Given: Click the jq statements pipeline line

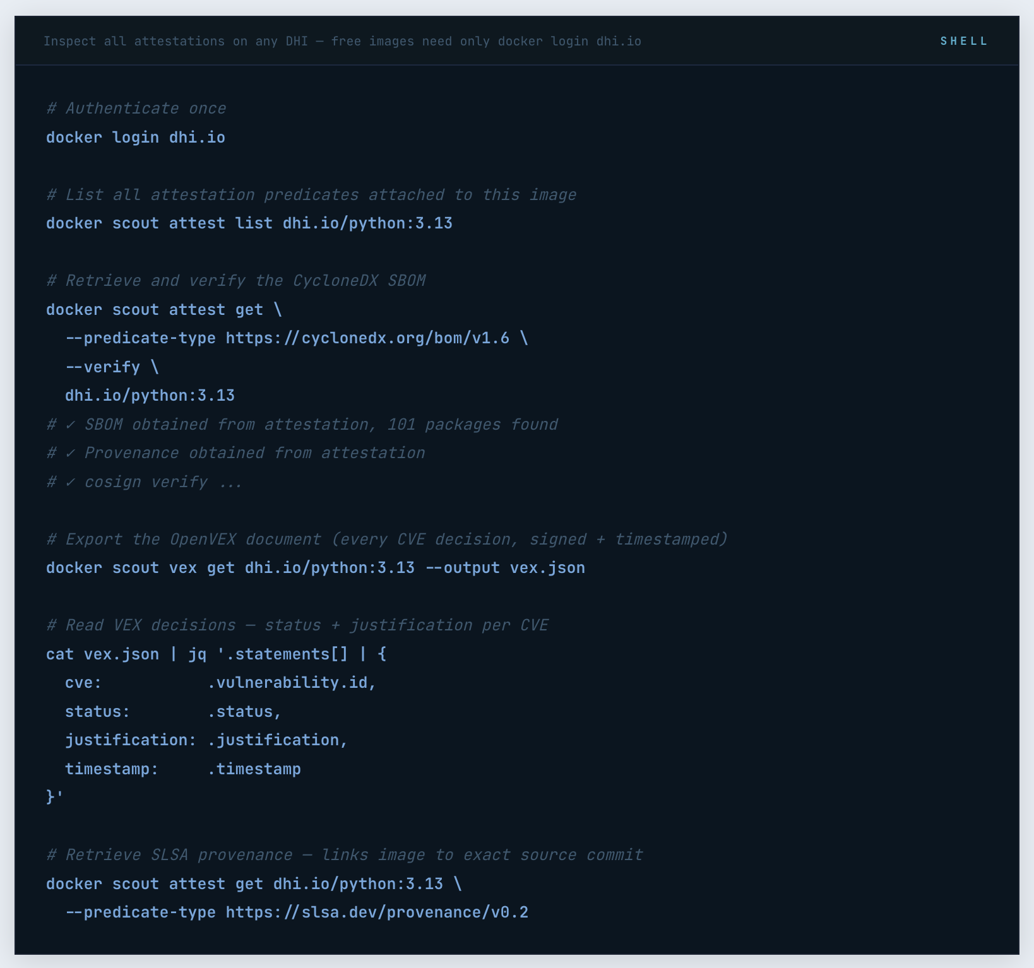Looking at the screenshot, I should (x=215, y=654).
